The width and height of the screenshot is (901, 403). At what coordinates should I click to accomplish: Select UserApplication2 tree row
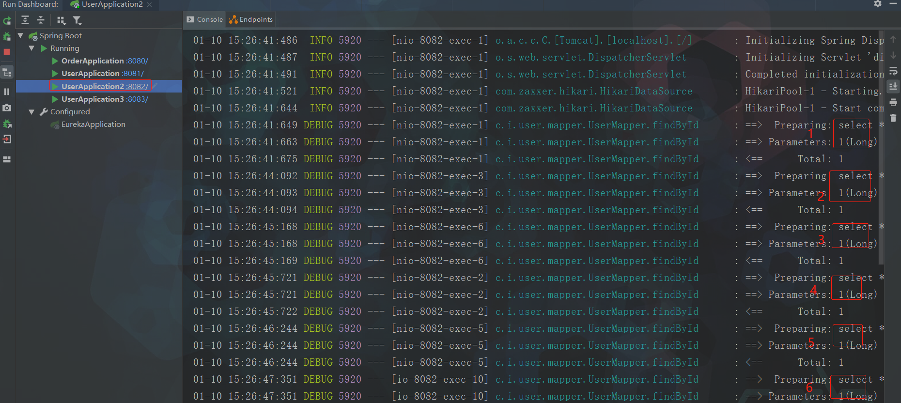(99, 86)
